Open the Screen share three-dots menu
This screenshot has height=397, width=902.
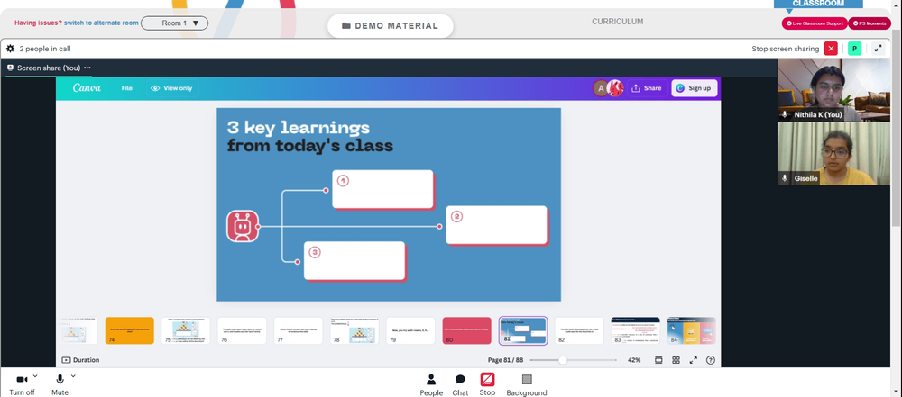pos(87,68)
